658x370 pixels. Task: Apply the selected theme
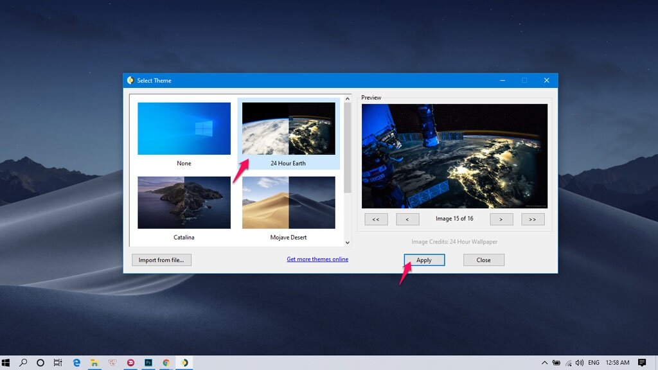coord(424,260)
